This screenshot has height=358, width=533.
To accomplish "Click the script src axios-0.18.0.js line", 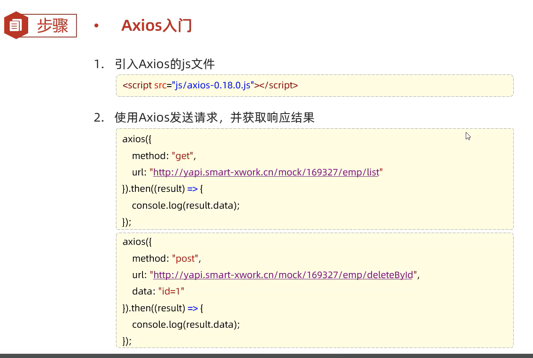I will click(210, 85).
